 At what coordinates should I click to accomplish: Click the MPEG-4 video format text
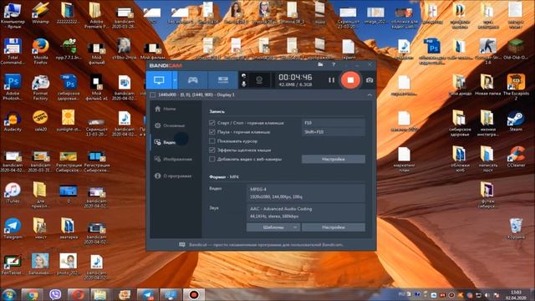[258, 189]
